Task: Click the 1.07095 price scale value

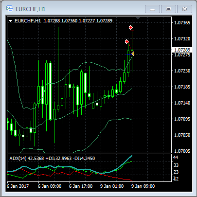Action: coord(182,119)
